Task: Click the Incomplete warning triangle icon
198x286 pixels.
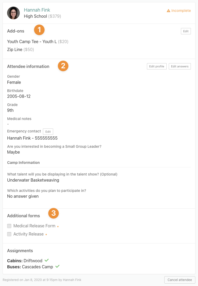Action: 169,11
